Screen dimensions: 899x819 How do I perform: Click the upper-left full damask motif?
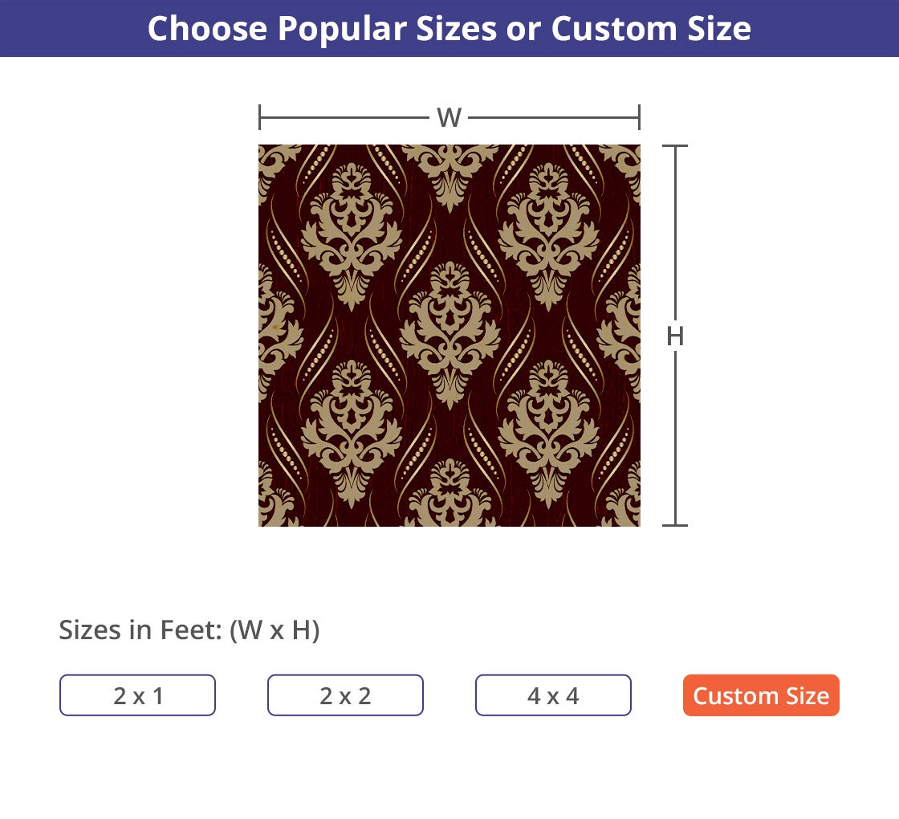[x=351, y=234]
